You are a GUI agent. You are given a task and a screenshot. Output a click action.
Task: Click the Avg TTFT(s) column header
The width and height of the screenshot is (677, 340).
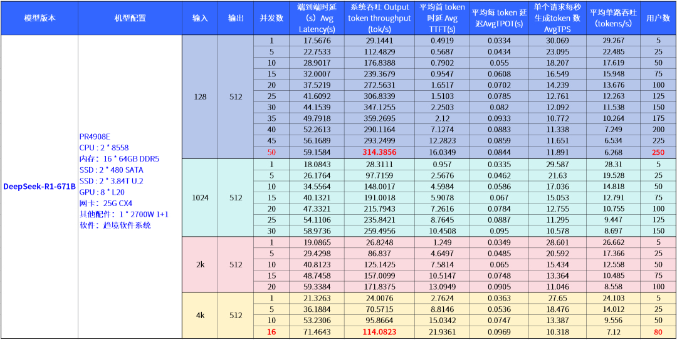442,18
